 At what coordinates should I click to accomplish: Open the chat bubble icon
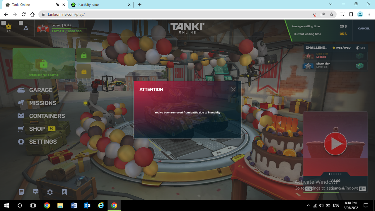tap(36, 192)
